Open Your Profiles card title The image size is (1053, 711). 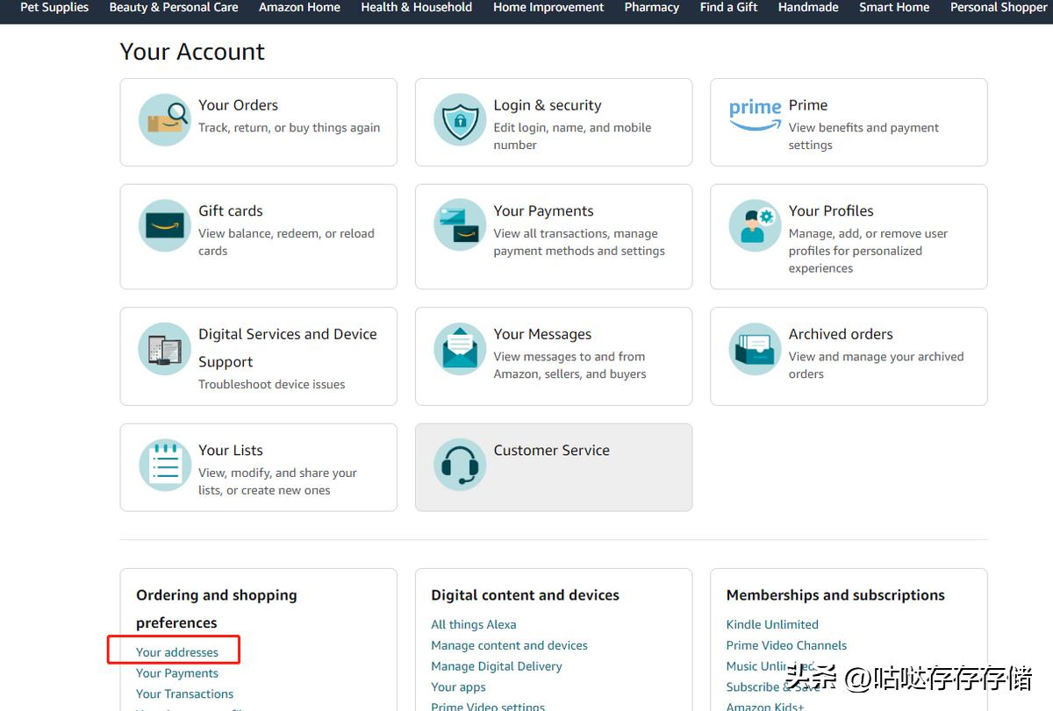[x=831, y=211]
